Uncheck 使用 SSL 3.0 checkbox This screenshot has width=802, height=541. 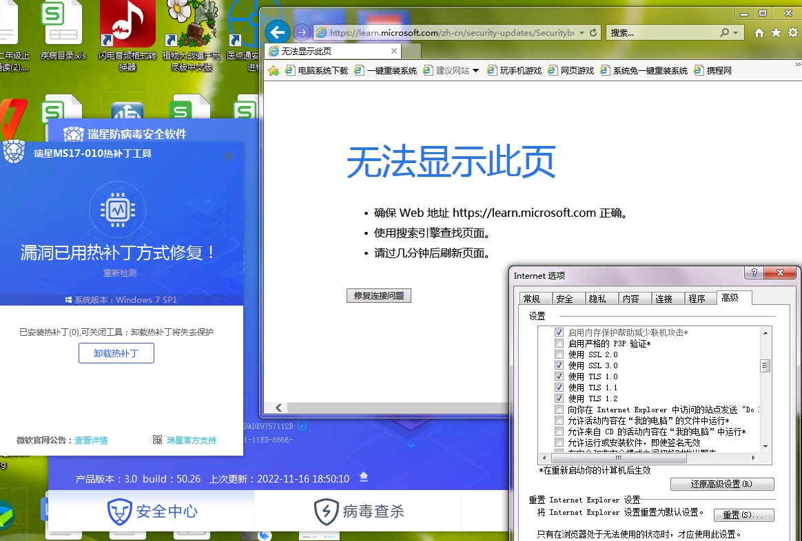click(x=559, y=365)
